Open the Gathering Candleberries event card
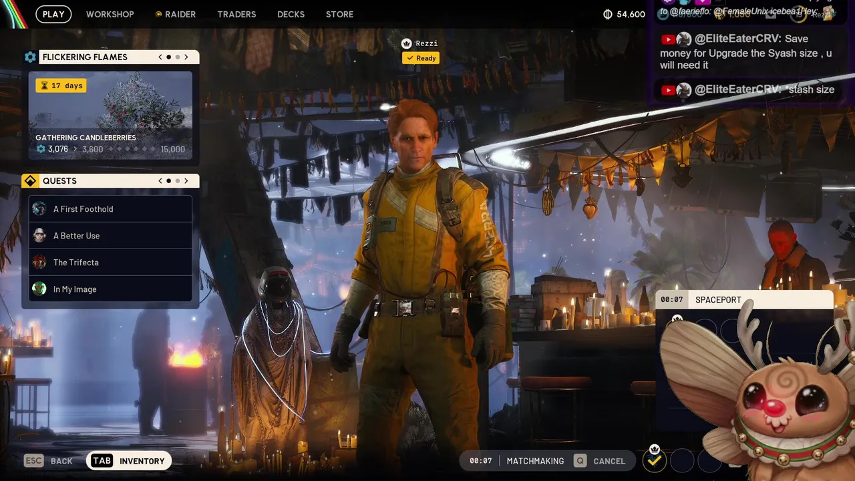This screenshot has width=855, height=481. point(110,116)
